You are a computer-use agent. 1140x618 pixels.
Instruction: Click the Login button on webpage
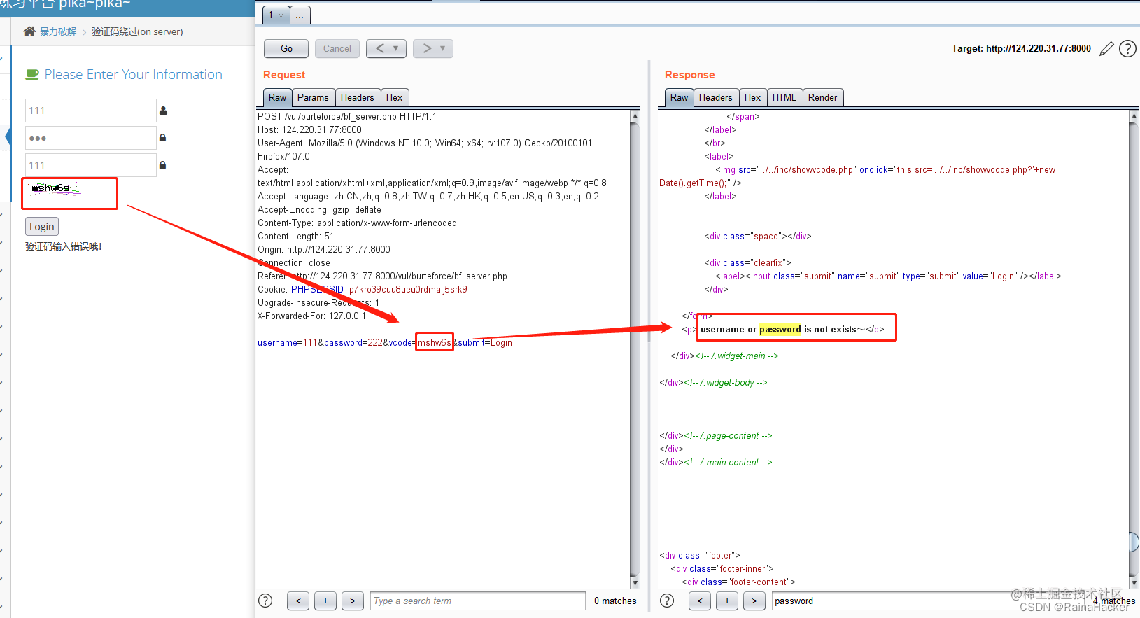tap(42, 227)
